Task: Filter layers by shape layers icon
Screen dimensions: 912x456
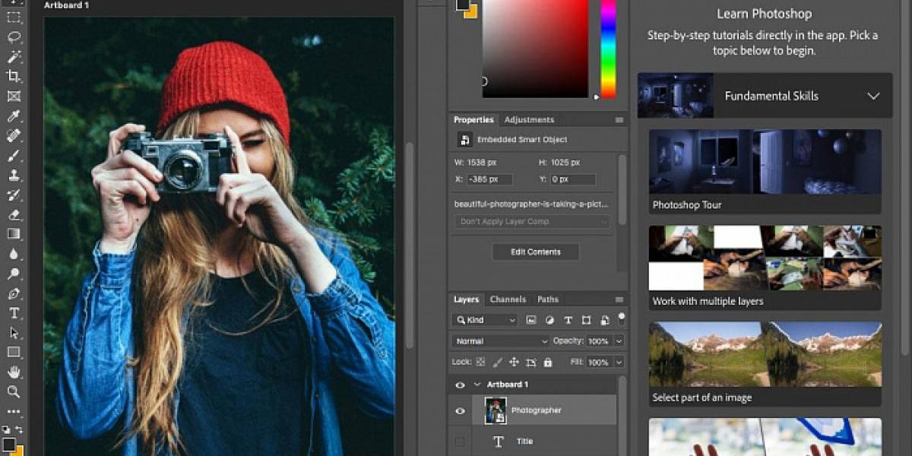Action: coord(586,321)
